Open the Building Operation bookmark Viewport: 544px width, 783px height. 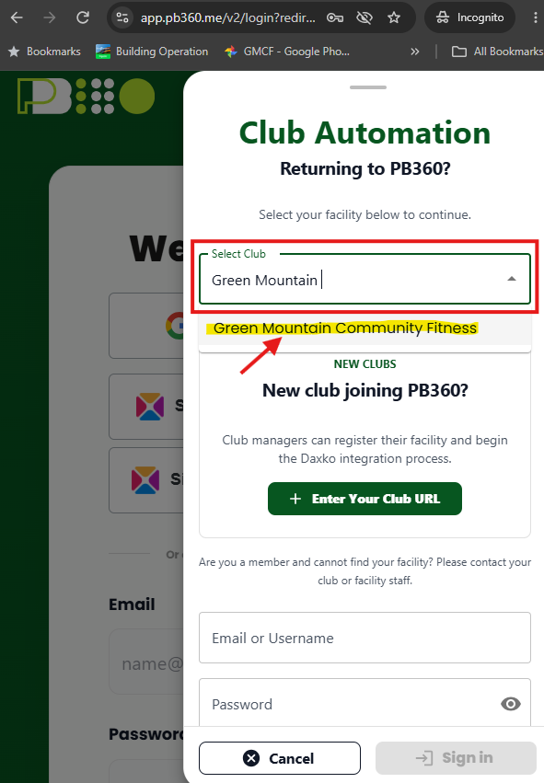tap(152, 52)
